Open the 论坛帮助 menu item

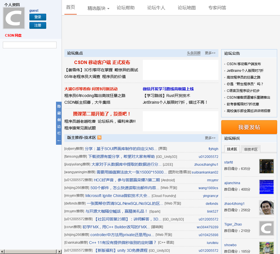pyautogui.click(x=125, y=8)
